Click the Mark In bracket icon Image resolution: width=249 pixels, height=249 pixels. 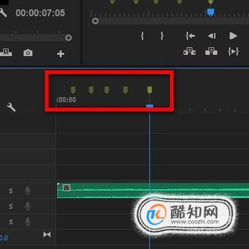[x=142, y=36]
